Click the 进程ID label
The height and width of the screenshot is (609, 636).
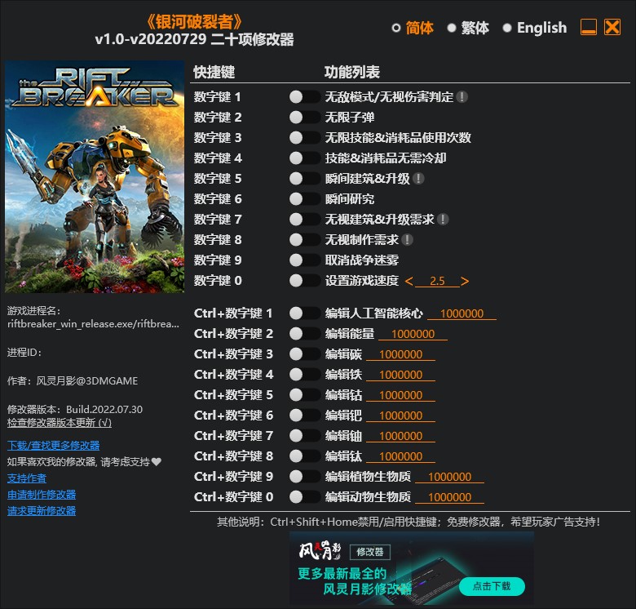(24, 353)
